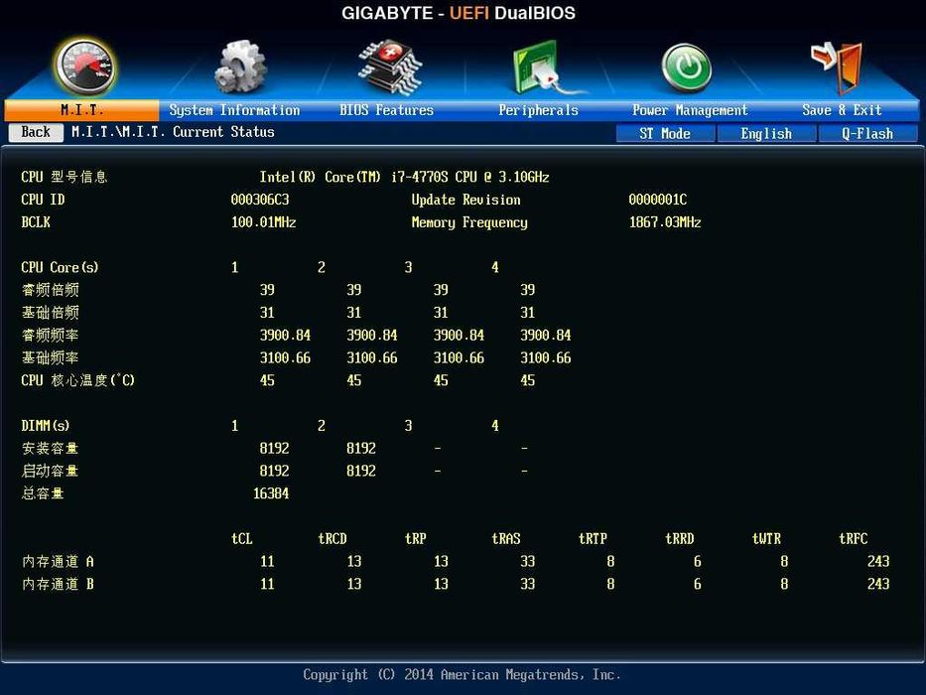Image resolution: width=926 pixels, height=695 pixels.
Task: Go to the BIOS Features tab
Action: [386, 110]
